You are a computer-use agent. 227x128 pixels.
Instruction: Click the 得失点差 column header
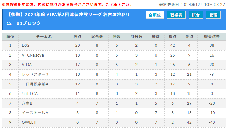pyautogui.click(x=212, y=37)
